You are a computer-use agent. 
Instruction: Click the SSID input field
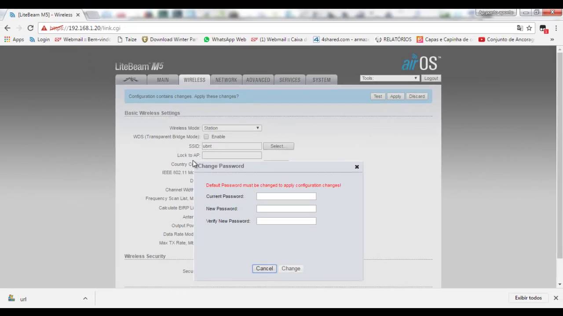[232, 146]
